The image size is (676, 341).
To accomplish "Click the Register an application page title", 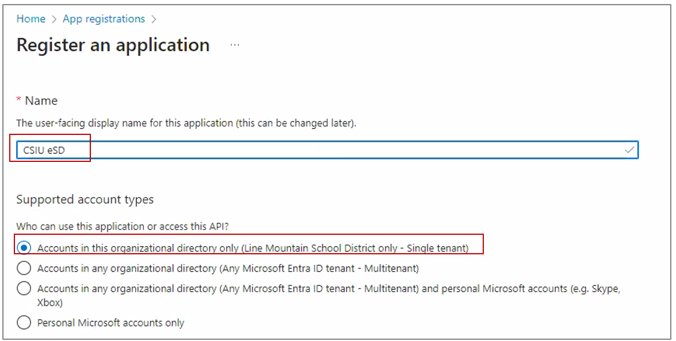I will (113, 45).
